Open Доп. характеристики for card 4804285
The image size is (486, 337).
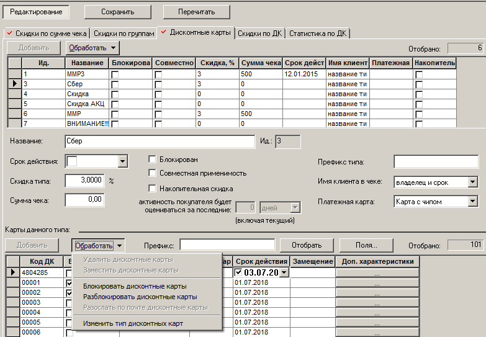(377, 273)
